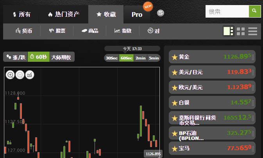
Task: Click the 165512.5 price value
Action: pos(238,117)
